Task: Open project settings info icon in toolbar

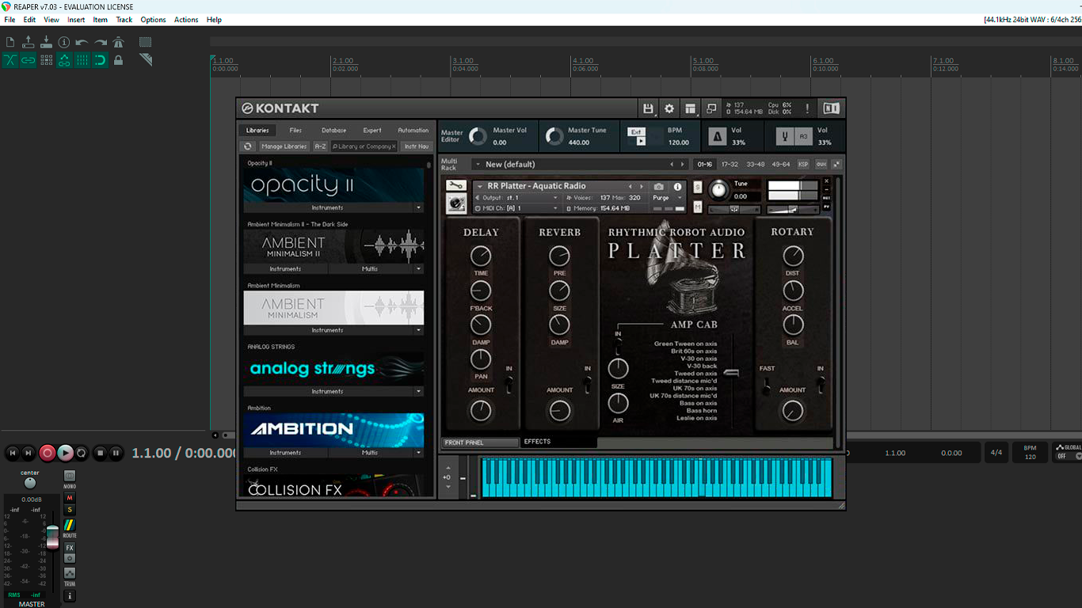Action: pyautogui.click(x=64, y=42)
